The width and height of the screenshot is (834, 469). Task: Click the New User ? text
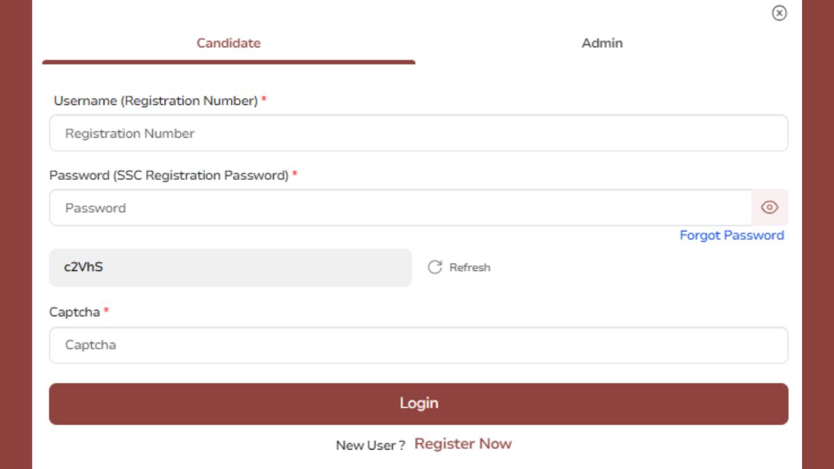pyautogui.click(x=370, y=445)
